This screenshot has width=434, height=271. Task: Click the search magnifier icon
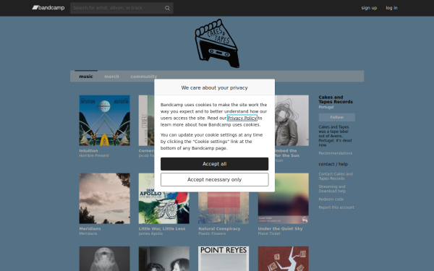(167, 8)
